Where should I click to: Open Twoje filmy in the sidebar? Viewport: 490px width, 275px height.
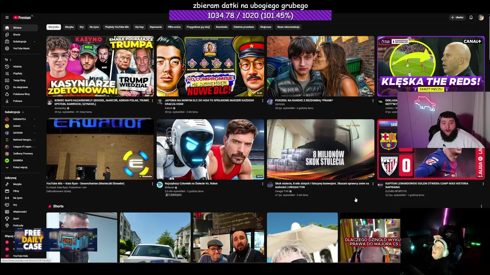click(x=20, y=81)
